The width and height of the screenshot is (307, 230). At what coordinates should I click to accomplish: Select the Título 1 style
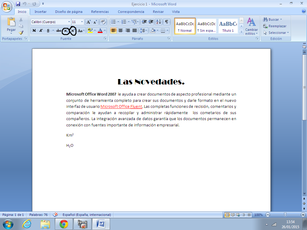(x=228, y=26)
